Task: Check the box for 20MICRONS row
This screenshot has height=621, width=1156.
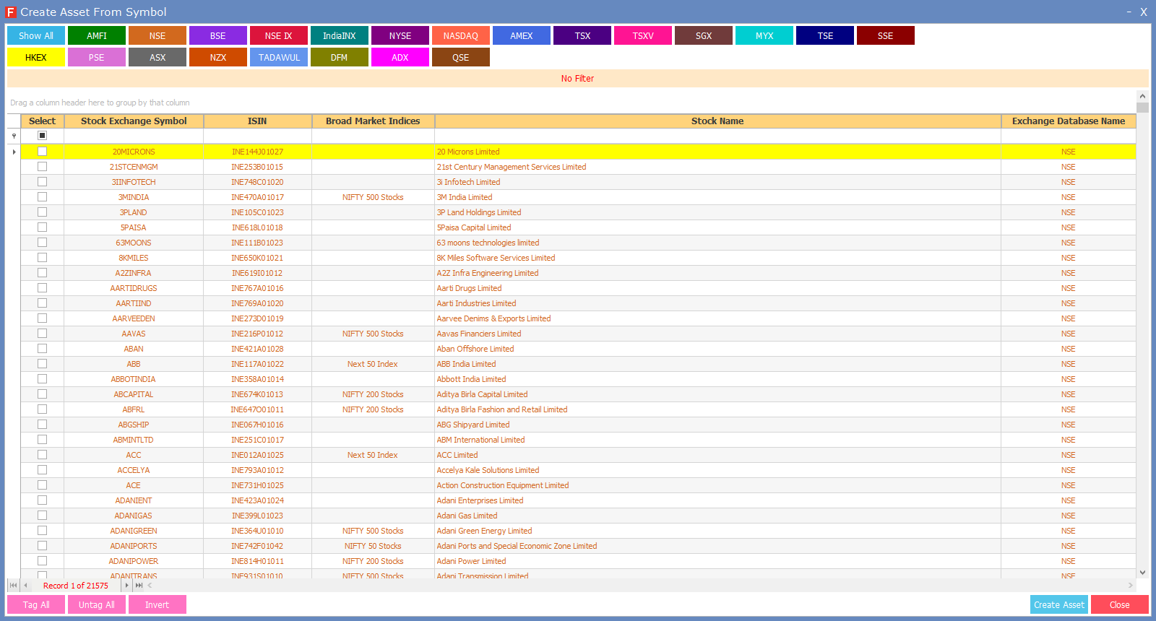Action: [42, 152]
